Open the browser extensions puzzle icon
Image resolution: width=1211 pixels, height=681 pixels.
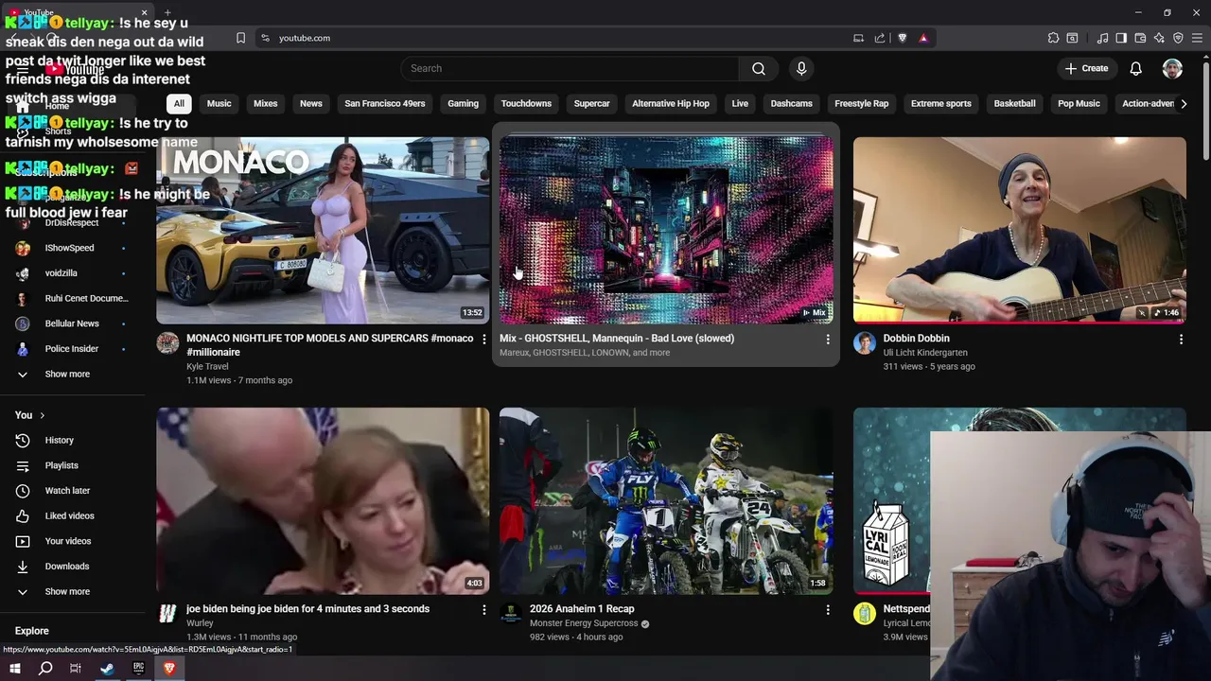coord(1053,38)
